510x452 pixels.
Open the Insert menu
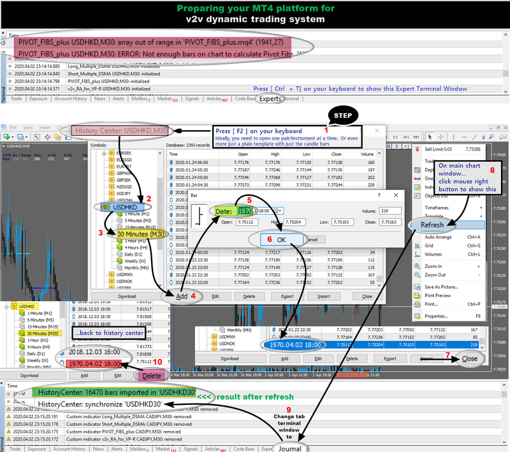click(x=45, y=128)
